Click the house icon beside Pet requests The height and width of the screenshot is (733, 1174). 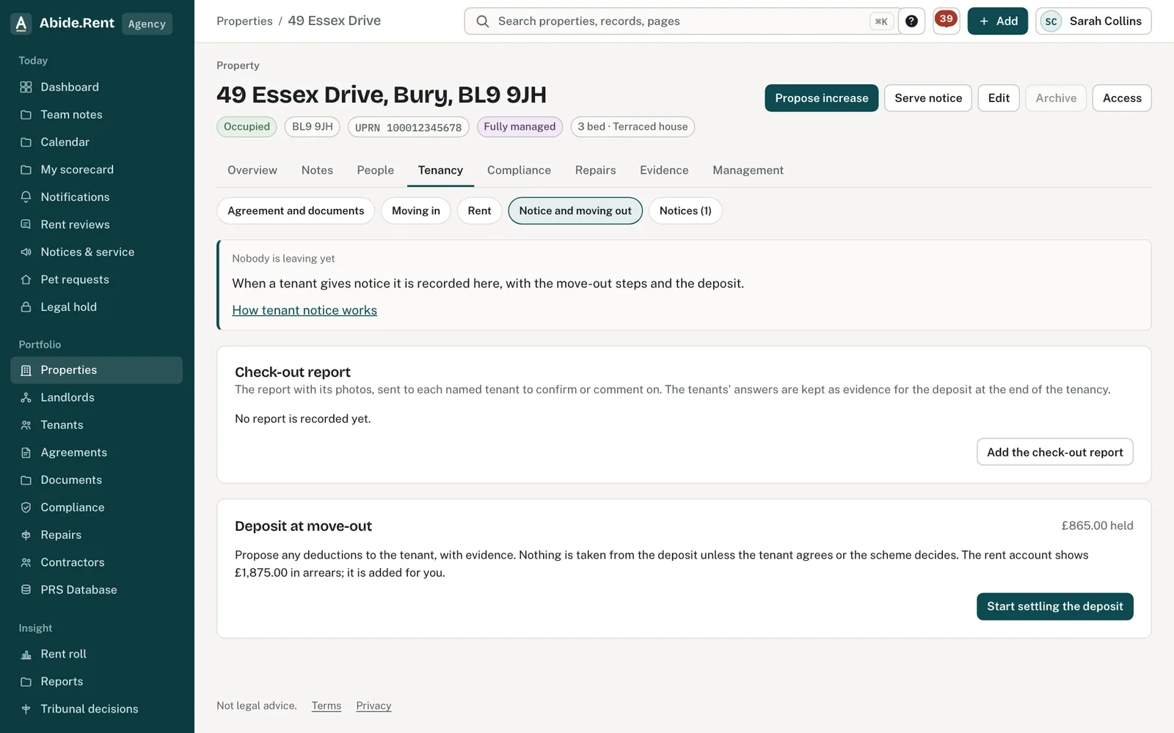pyautogui.click(x=26, y=280)
